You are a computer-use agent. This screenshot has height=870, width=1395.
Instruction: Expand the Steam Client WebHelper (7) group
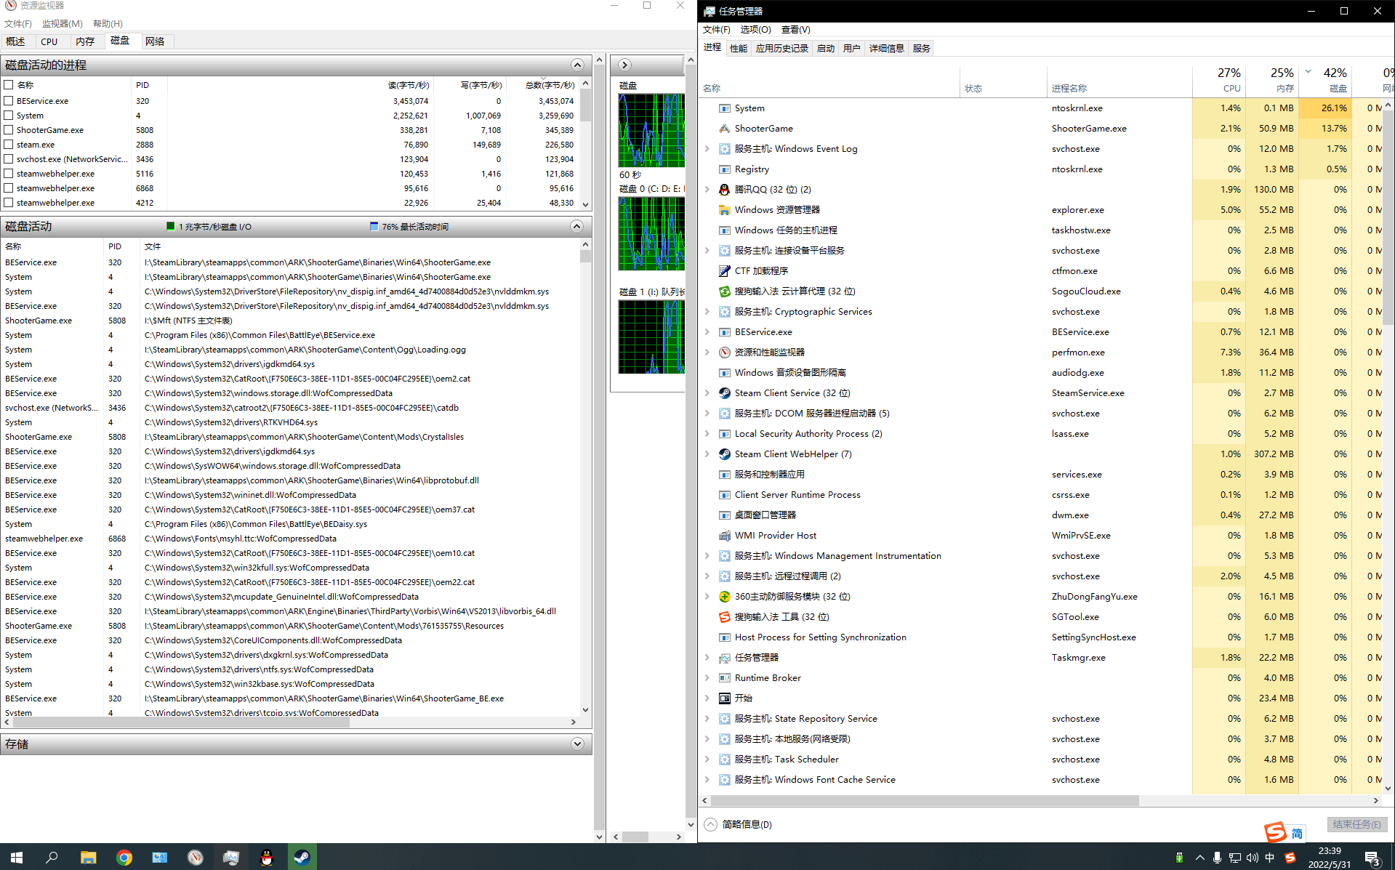707,454
